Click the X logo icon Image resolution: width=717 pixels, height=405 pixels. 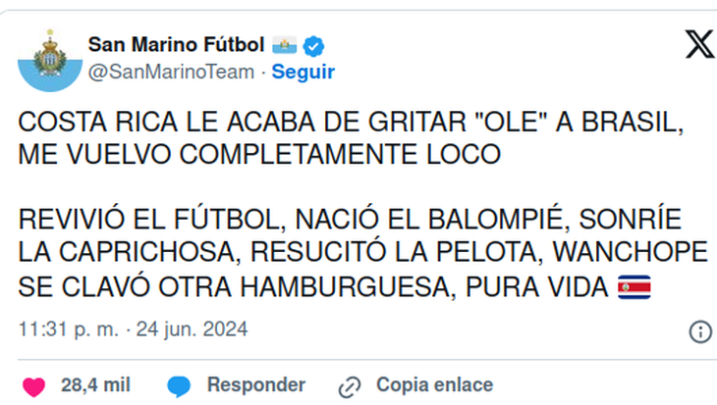pos(700,44)
